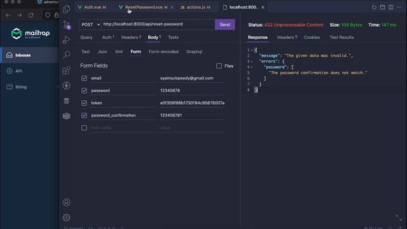Image resolution: width=407 pixels, height=229 pixels.
Task: Click the password value 12345678
Action: tap(170, 90)
